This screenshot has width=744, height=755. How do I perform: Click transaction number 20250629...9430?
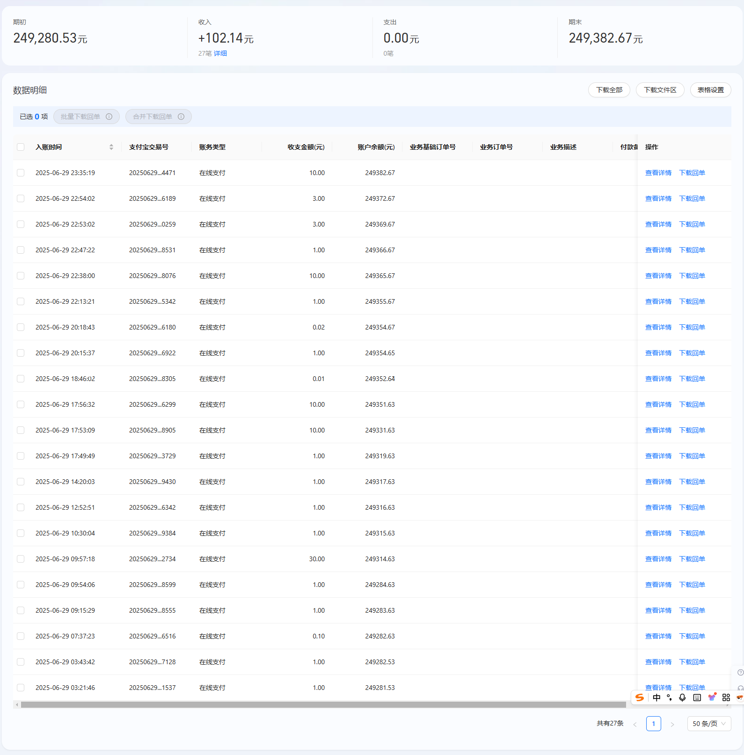(153, 482)
